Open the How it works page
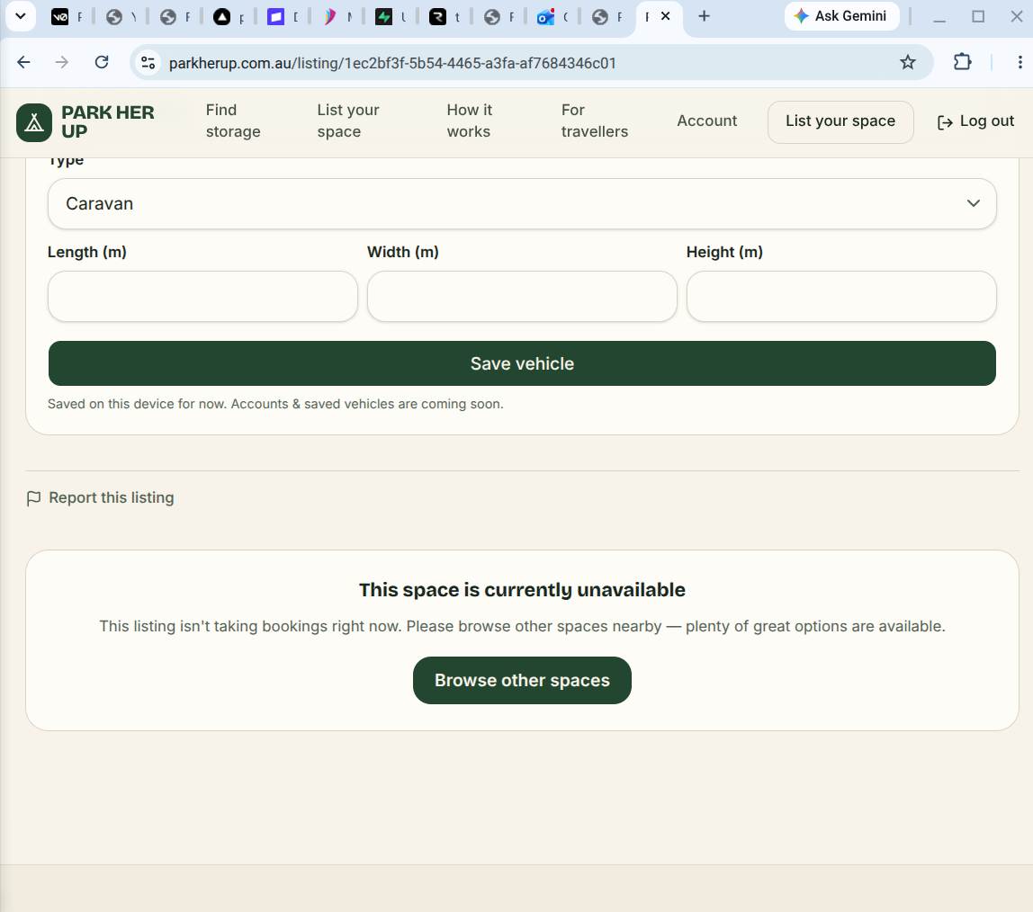The image size is (1033, 912). click(x=469, y=121)
